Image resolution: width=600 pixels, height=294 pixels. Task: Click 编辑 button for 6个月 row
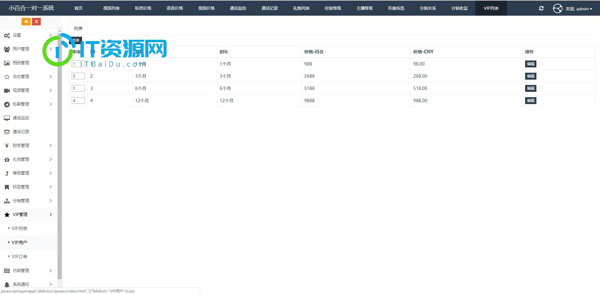(x=531, y=88)
